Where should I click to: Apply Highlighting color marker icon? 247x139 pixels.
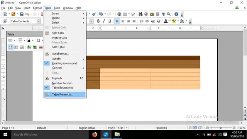[x=174, y=21]
